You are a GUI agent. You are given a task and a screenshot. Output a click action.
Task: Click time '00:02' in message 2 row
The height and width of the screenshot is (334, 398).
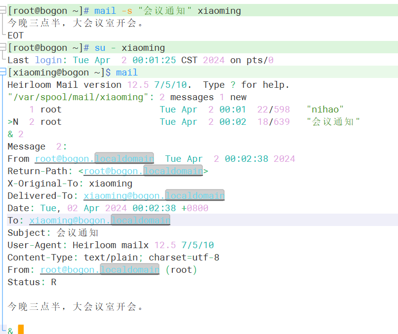point(233,122)
